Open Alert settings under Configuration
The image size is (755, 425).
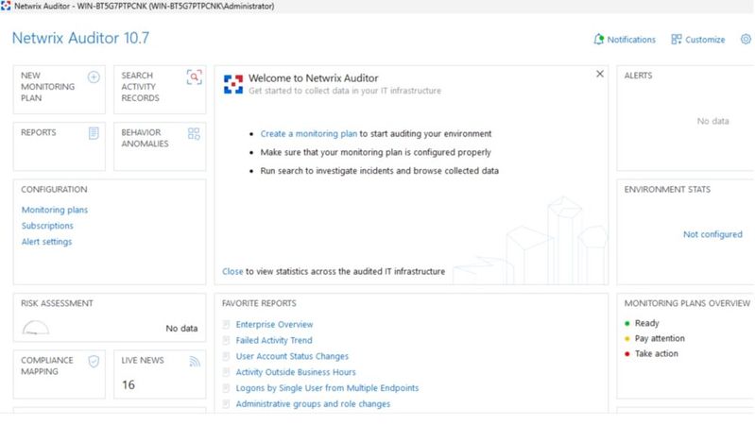point(46,242)
